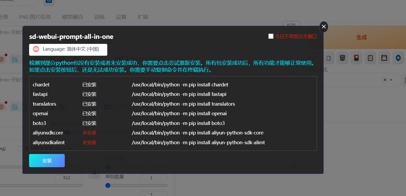Open the 训练 tab
Screen dimensions: 406x196
[x=99, y=17]
